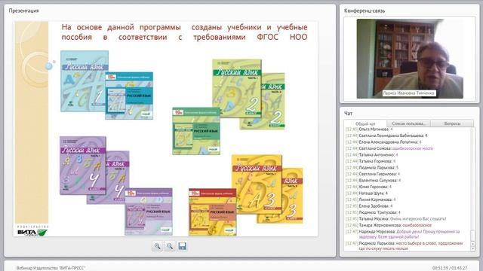Click the blue first-grade Русский язык textbook cover
Viewport: 483px width, 271px height.
[84, 81]
